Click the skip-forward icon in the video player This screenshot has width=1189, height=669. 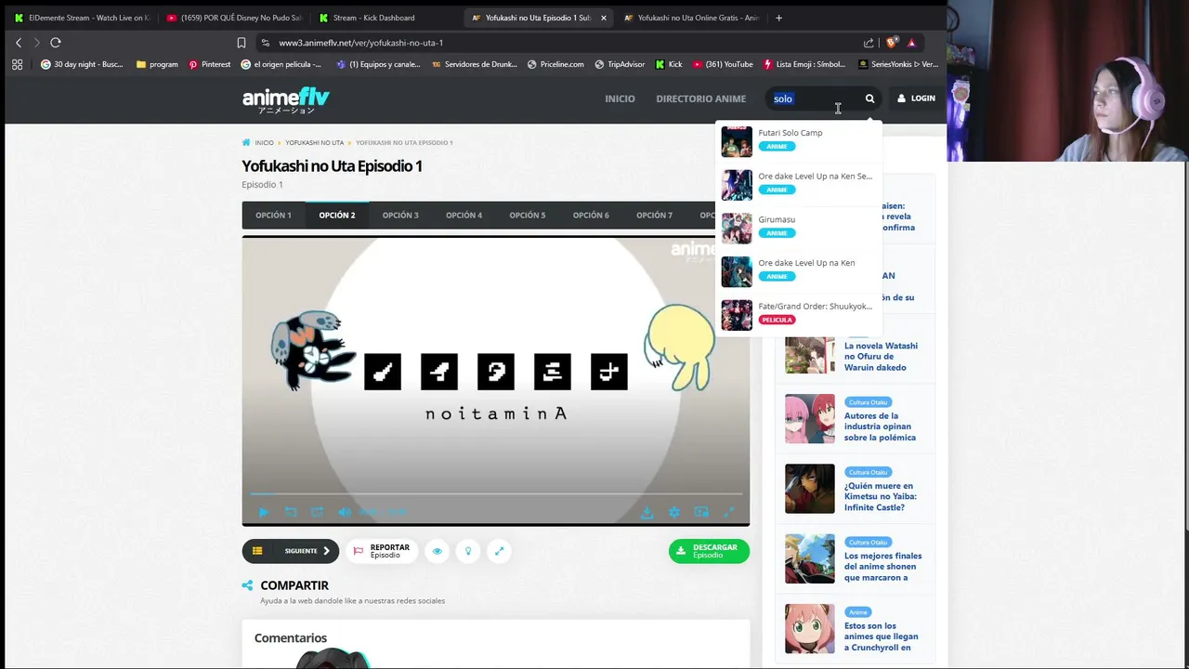coord(318,512)
